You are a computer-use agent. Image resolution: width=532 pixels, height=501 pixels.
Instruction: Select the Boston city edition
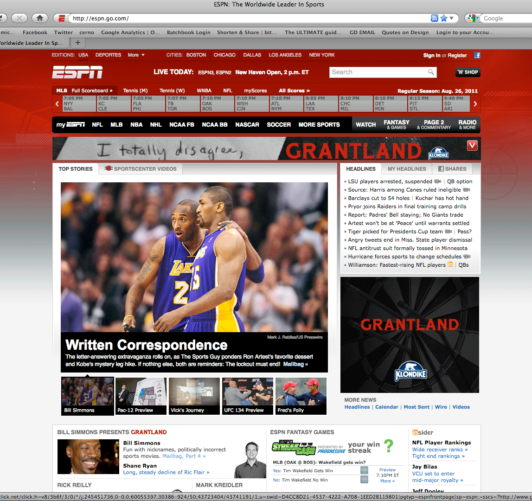coord(196,55)
